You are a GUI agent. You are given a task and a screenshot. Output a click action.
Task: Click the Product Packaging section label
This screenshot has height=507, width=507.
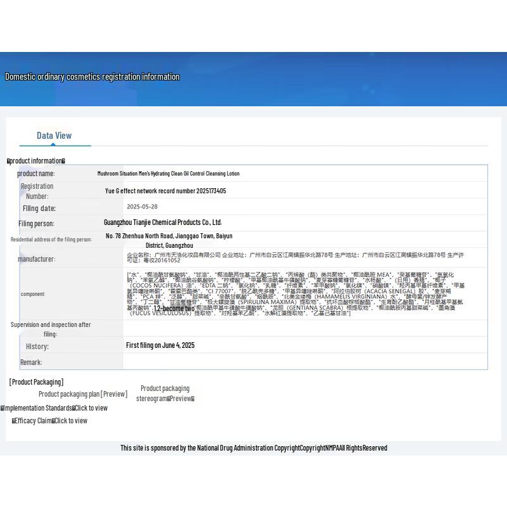(36, 382)
